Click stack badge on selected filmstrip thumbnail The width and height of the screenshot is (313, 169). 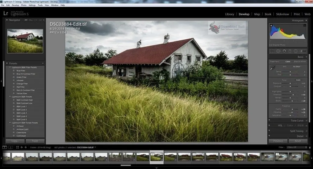click(x=152, y=154)
